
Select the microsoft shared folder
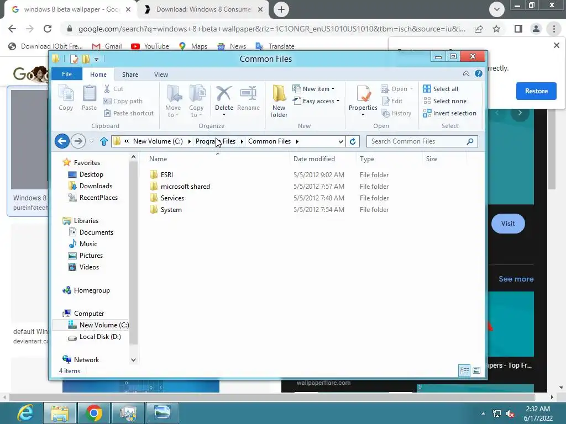pos(185,187)
